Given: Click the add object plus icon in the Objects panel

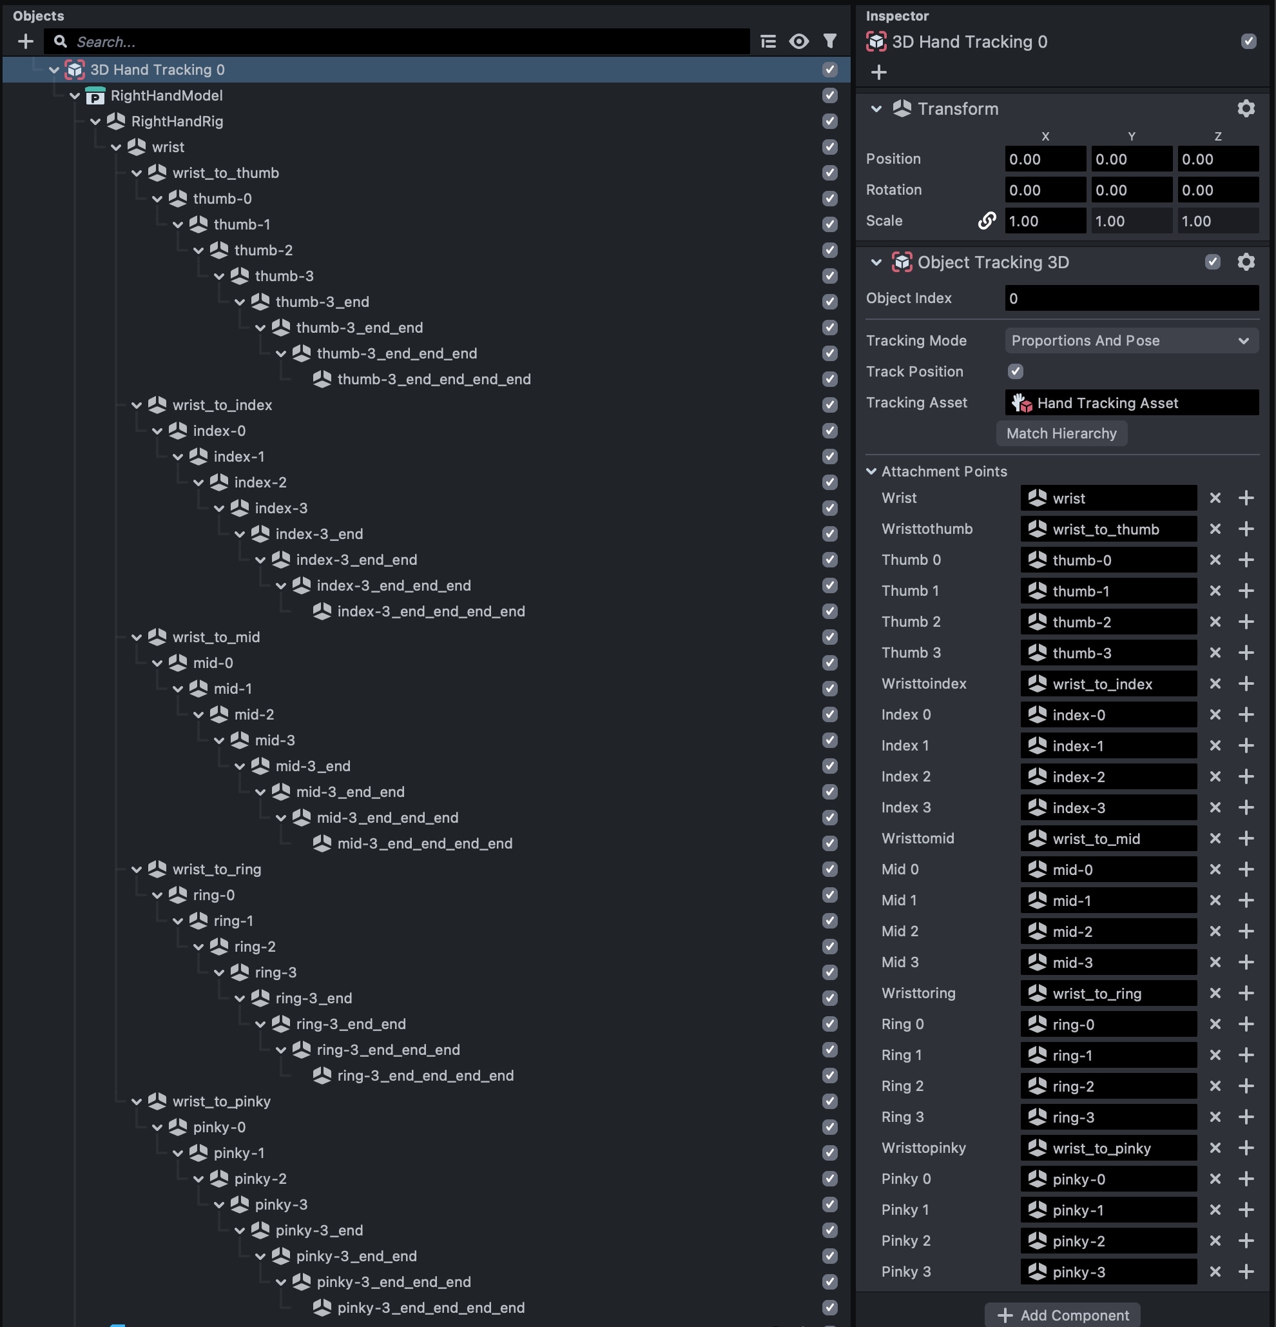Looking at the screenshot, I should point(26,42).
